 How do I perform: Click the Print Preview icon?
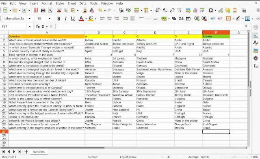pos(50,11)
